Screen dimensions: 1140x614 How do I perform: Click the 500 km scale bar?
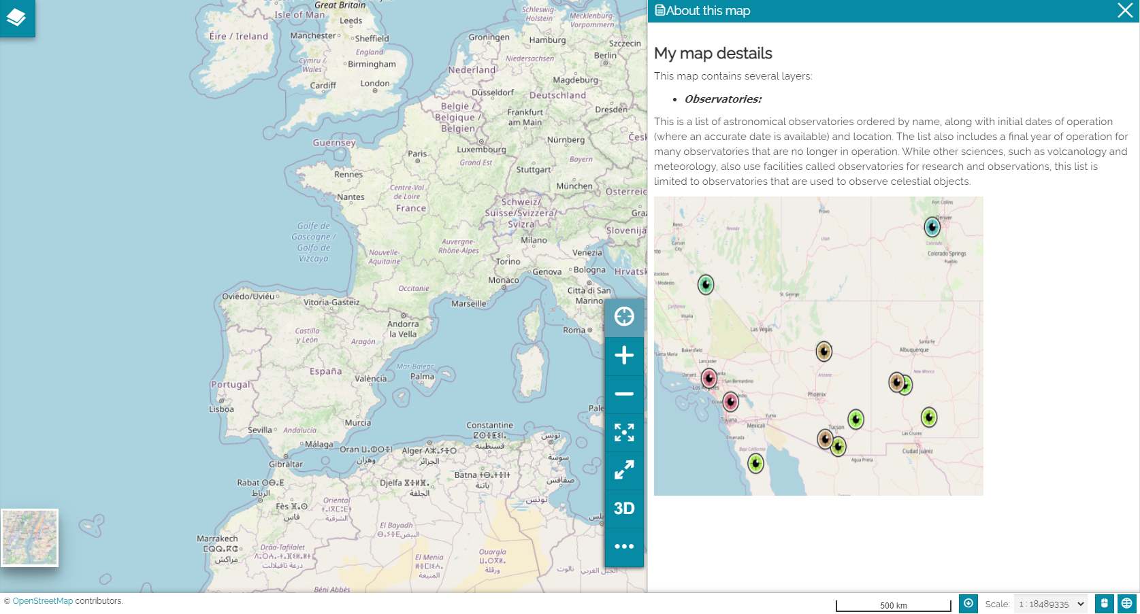pos(893,605)
